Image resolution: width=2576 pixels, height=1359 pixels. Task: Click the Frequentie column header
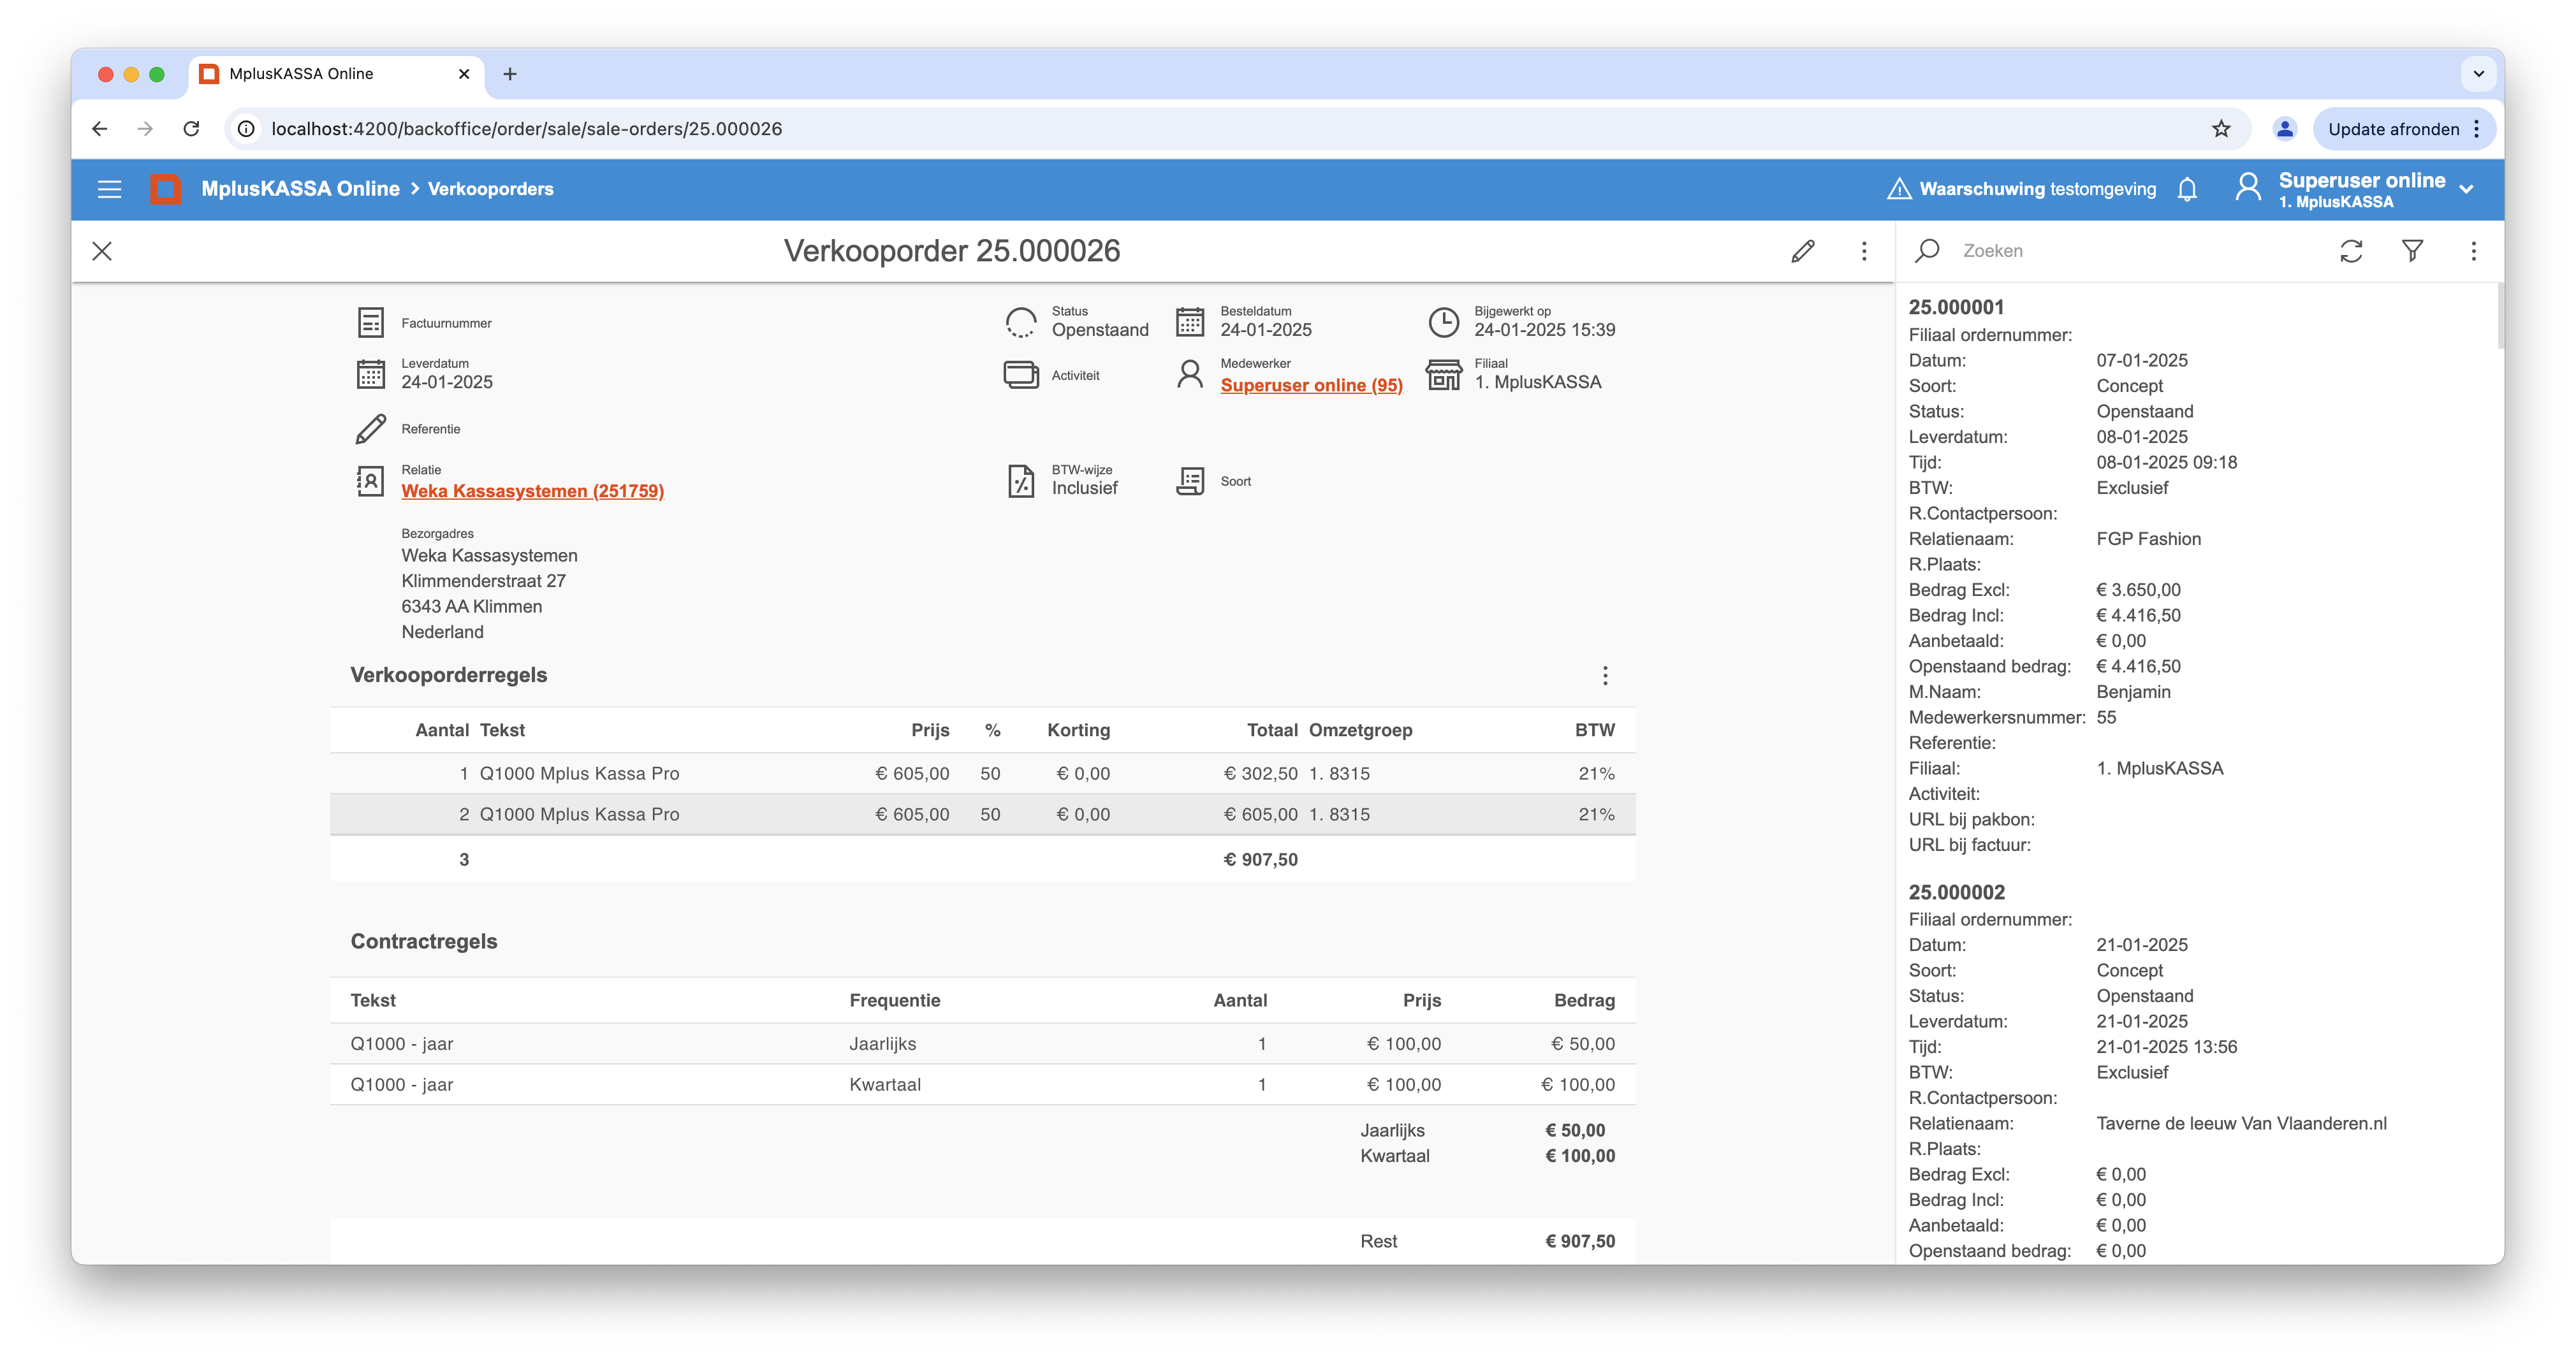click(x=894, y=1001)
